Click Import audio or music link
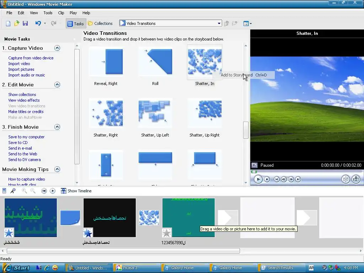 tap(26, 75)
